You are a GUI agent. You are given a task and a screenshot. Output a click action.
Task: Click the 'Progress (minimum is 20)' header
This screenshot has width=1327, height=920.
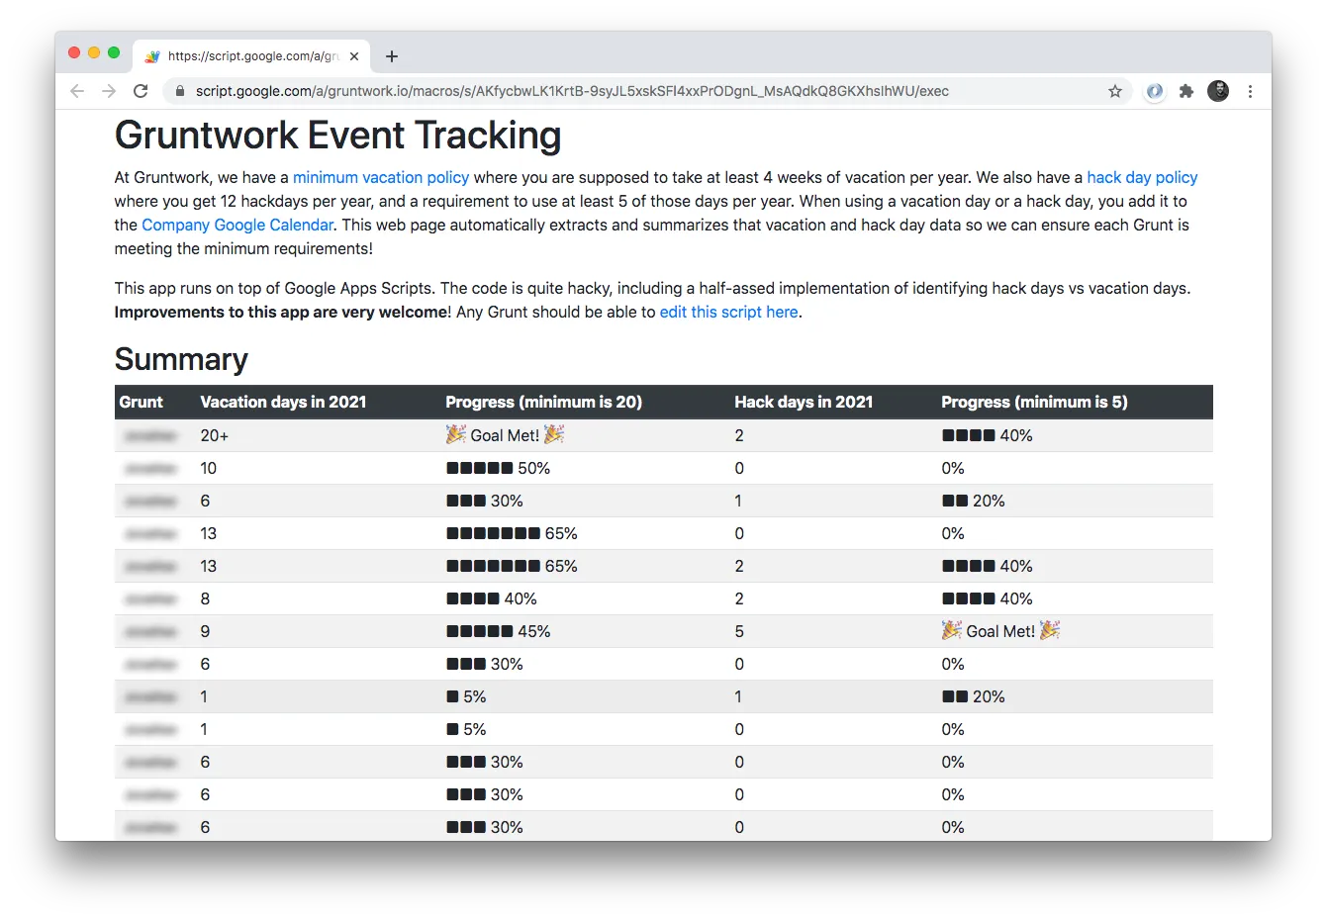tap(543, 402)
